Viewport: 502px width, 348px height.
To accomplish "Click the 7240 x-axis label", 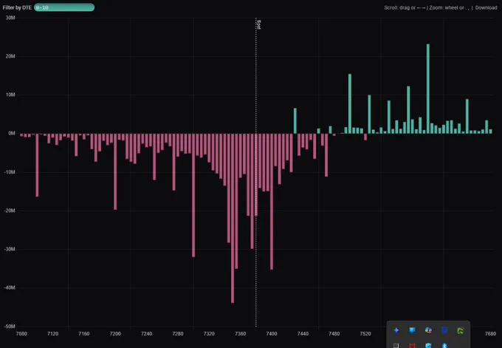I will (x=147, y=333).
